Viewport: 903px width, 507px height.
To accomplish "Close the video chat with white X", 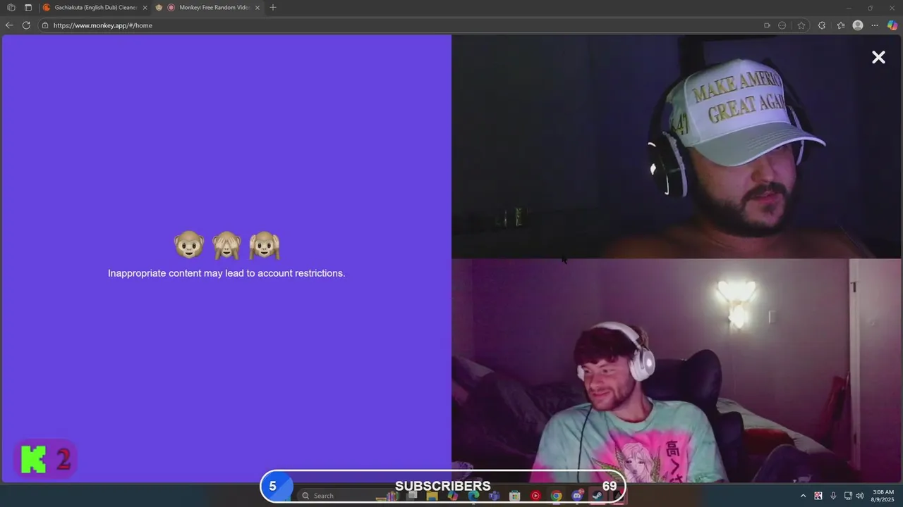I will [878, 57].
